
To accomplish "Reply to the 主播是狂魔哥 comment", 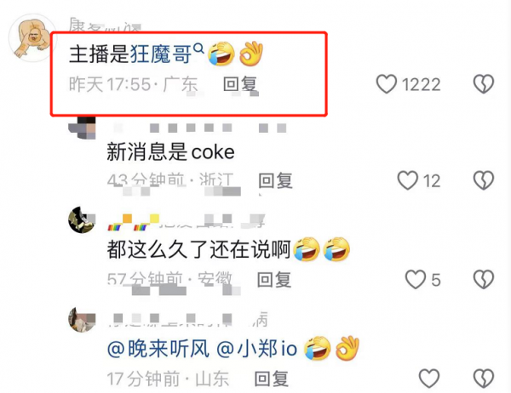I will pos(240,84).
